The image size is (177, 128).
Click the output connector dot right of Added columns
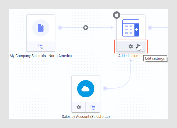[150, 28]
